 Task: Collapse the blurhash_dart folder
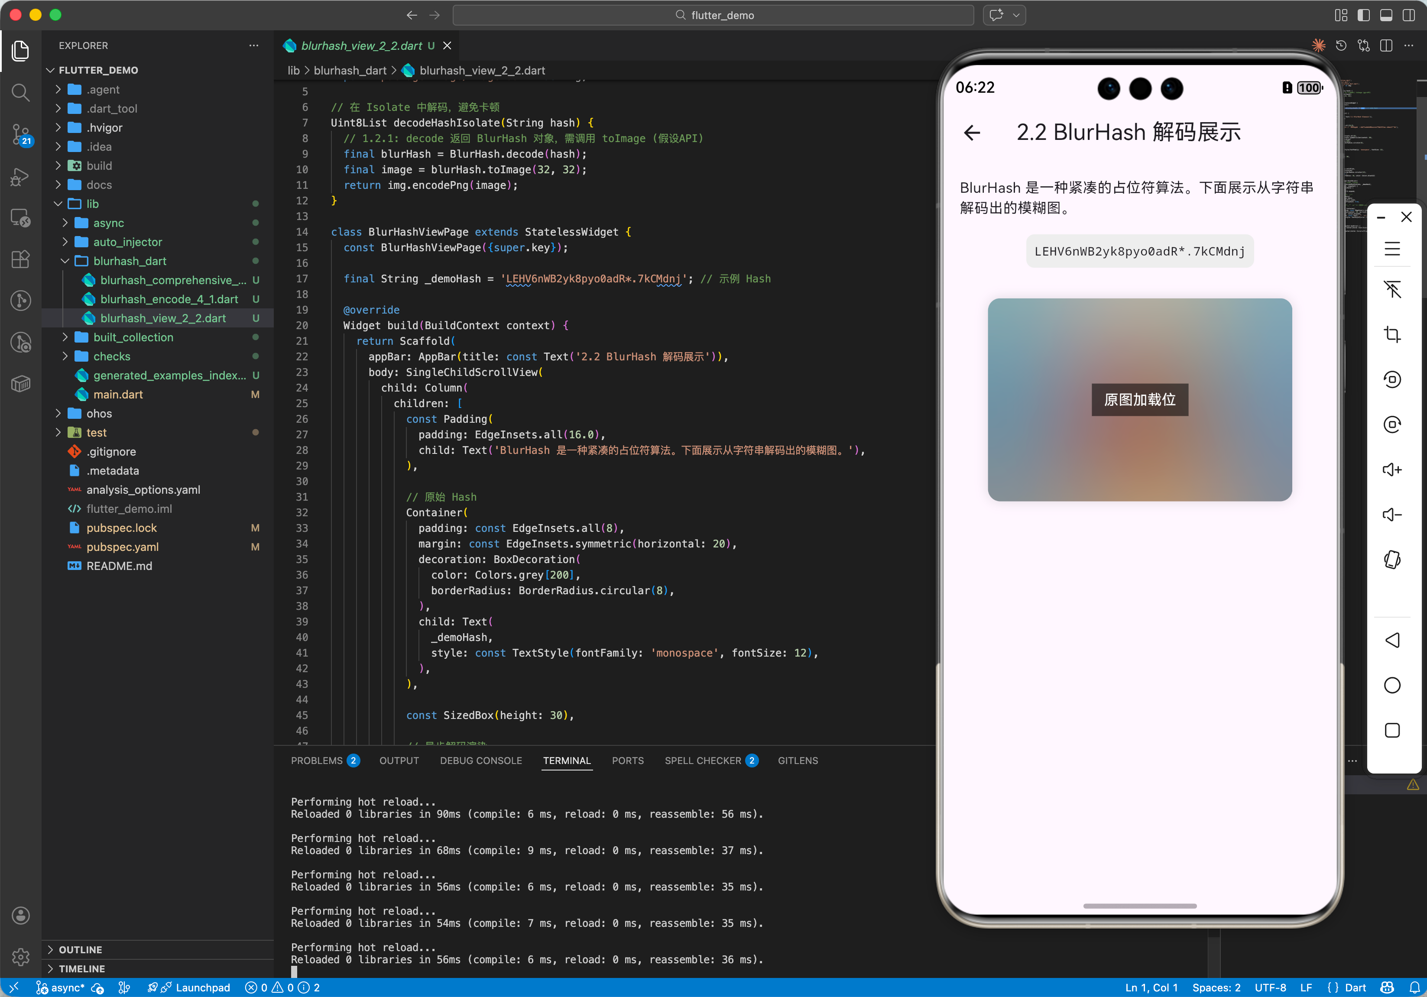pyautogui.click(x=129, y=261)
